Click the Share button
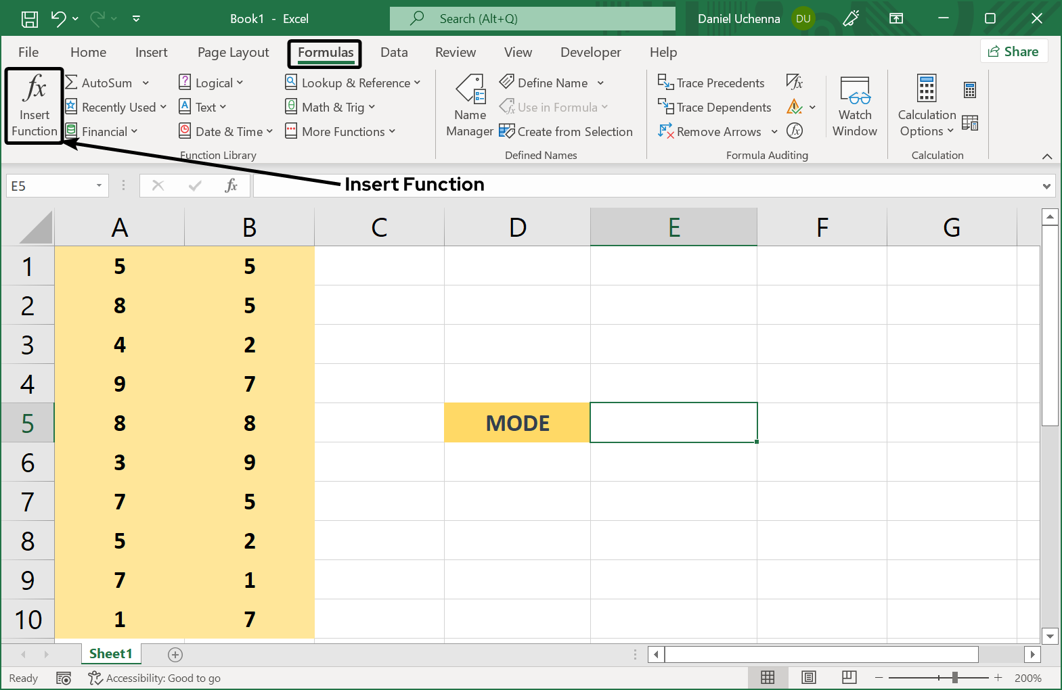Image resolution: width=1062 pixels, height=690 pixels. point(1013,51)
